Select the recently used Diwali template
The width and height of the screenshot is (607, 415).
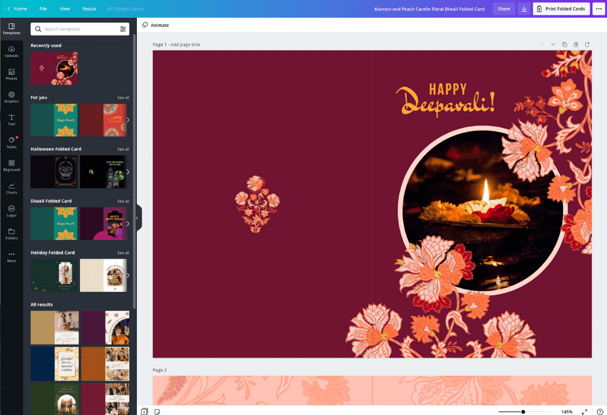tap(54, 69)
